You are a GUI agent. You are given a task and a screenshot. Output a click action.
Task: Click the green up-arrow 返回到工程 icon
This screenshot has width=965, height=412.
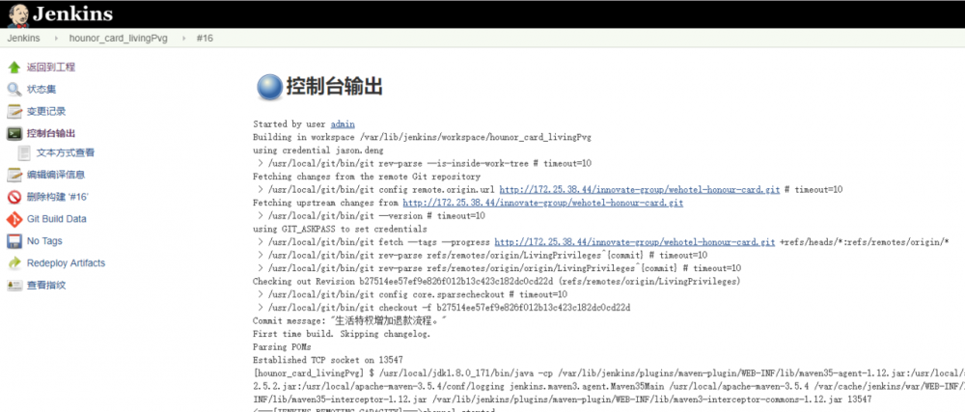(x=14, y=67)
